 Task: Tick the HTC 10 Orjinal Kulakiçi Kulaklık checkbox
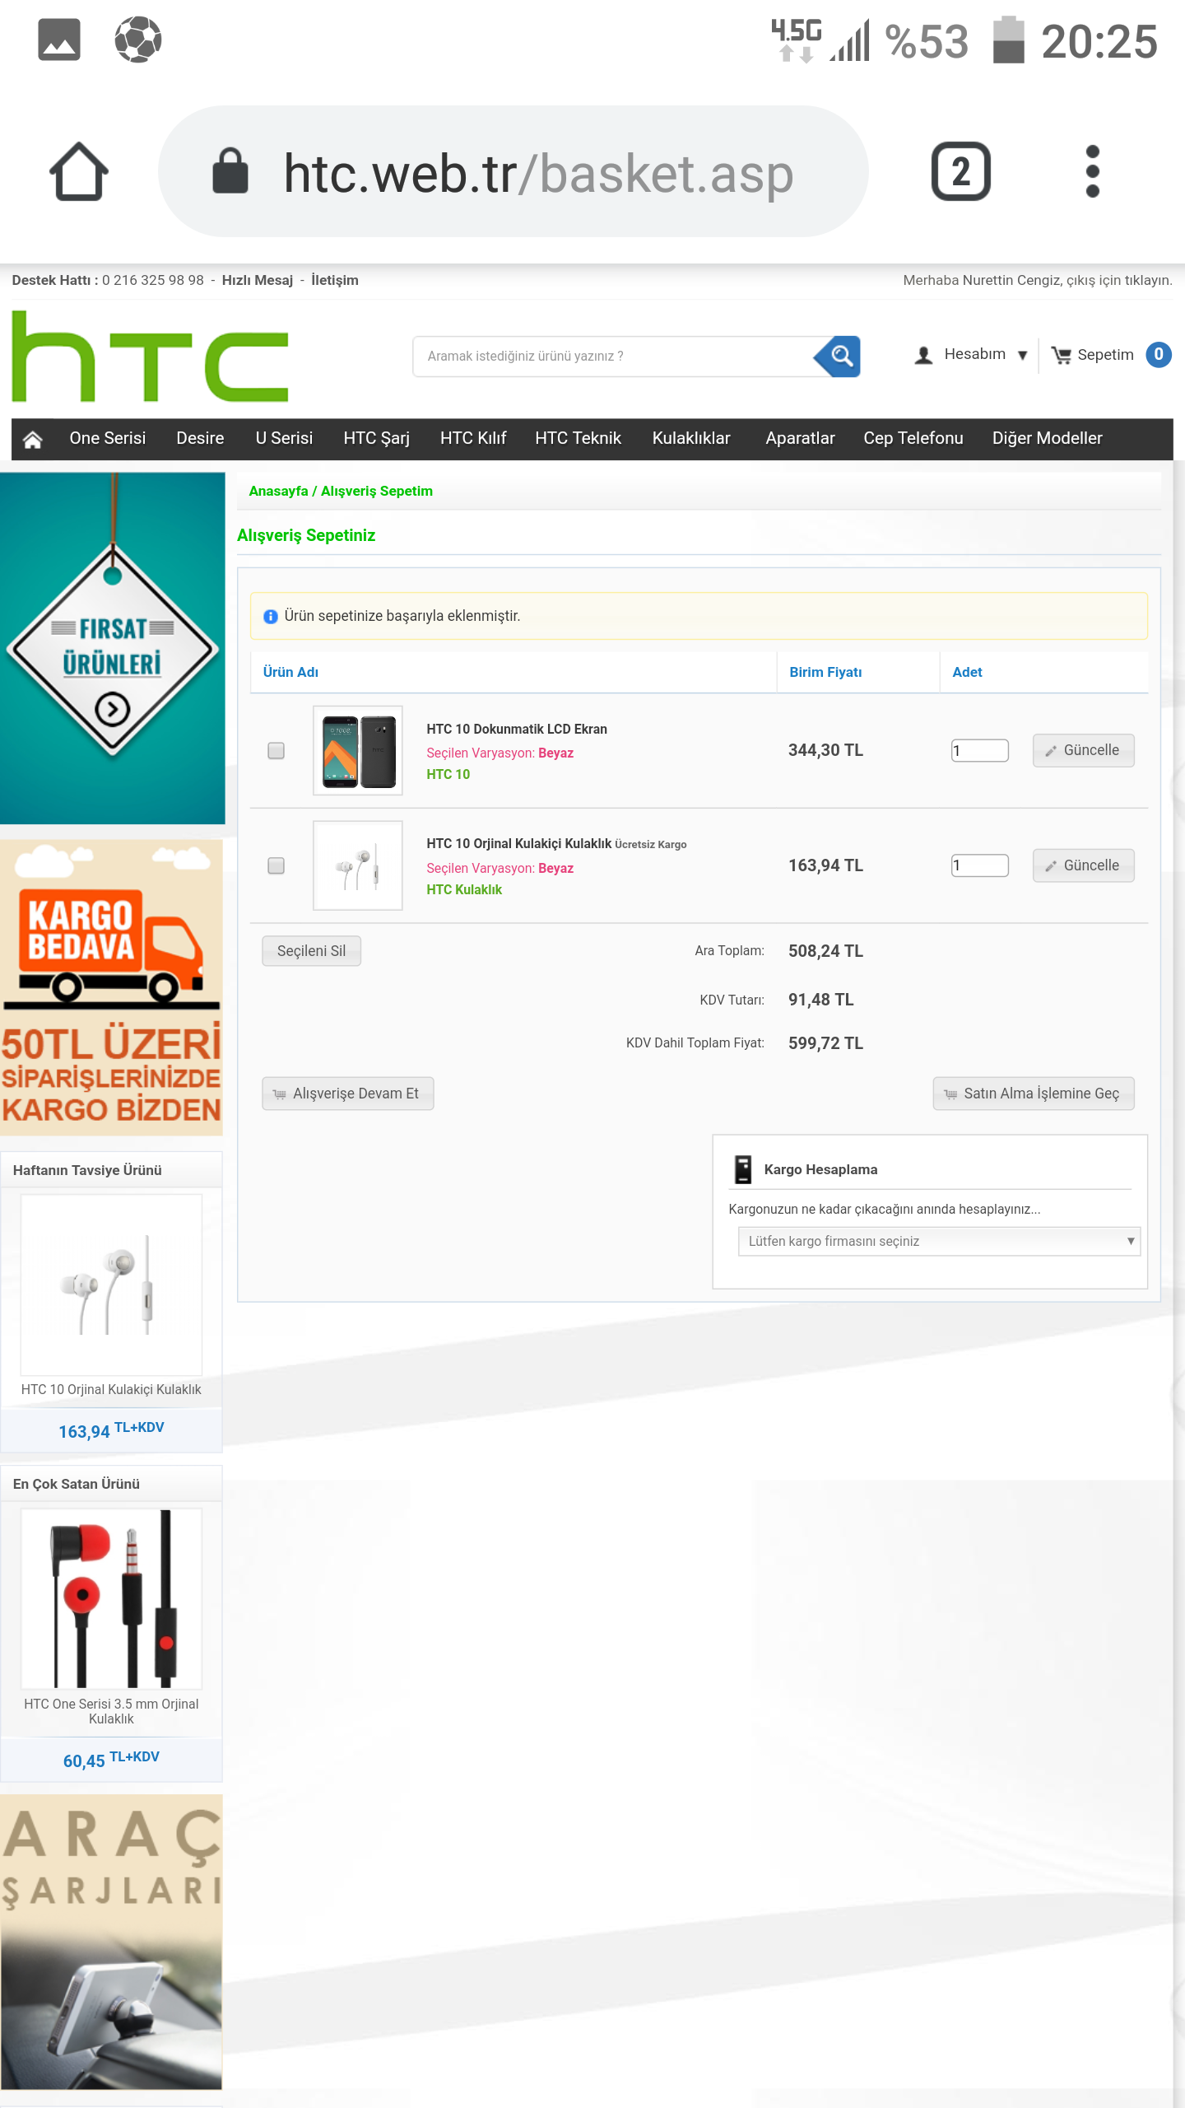pyautogui.click(x=276, y=865)
